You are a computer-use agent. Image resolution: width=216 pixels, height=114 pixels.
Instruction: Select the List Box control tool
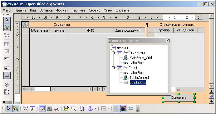tap(7, 92)
